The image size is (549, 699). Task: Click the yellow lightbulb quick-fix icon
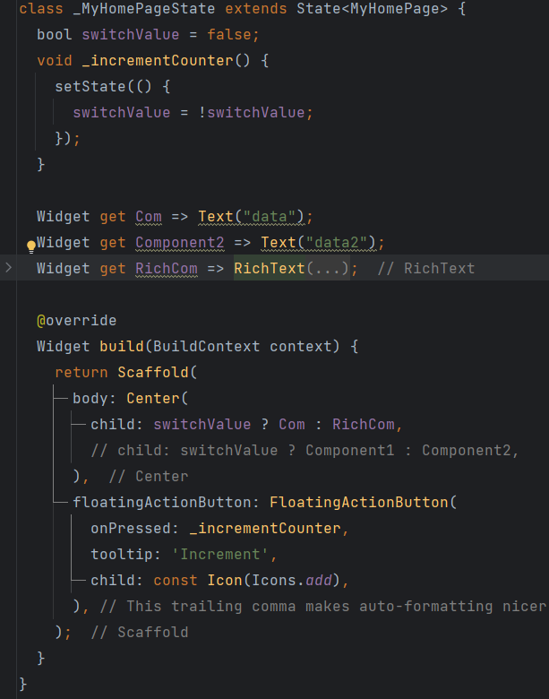(x=30, y=244)
